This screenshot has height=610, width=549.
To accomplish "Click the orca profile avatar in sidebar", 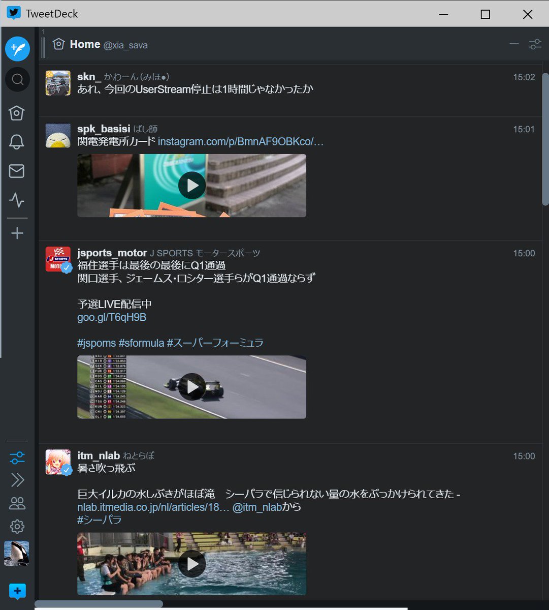I will (x=16, y=553).
